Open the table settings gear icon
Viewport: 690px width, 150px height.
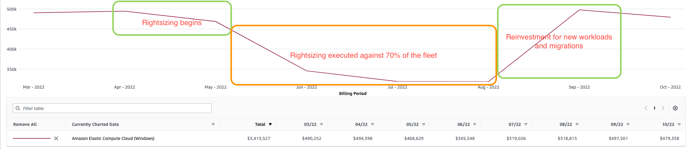point(675,108)
